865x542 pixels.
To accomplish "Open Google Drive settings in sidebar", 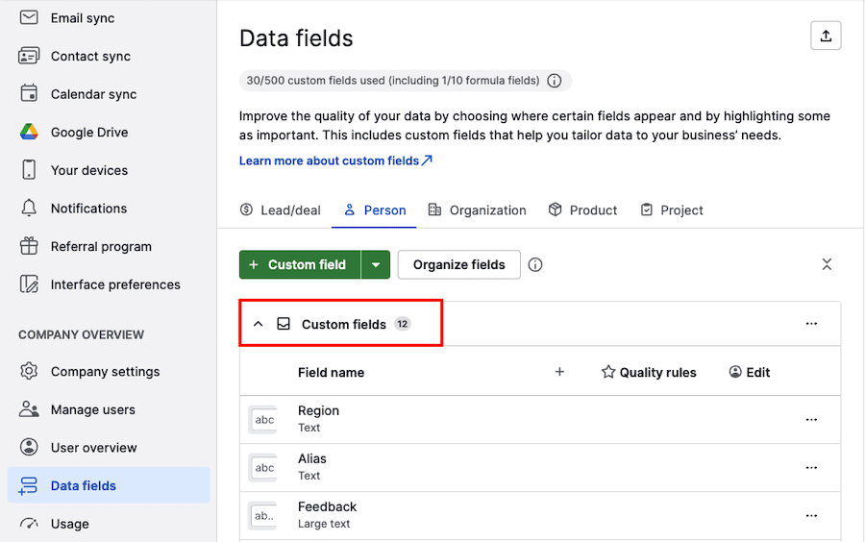I will point(88,133).
